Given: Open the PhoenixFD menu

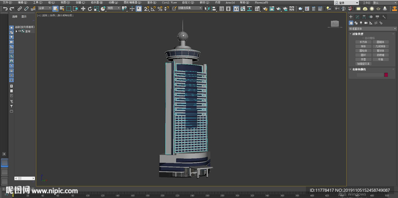Looking at the screenshot, I should click(x=262, y=3).
